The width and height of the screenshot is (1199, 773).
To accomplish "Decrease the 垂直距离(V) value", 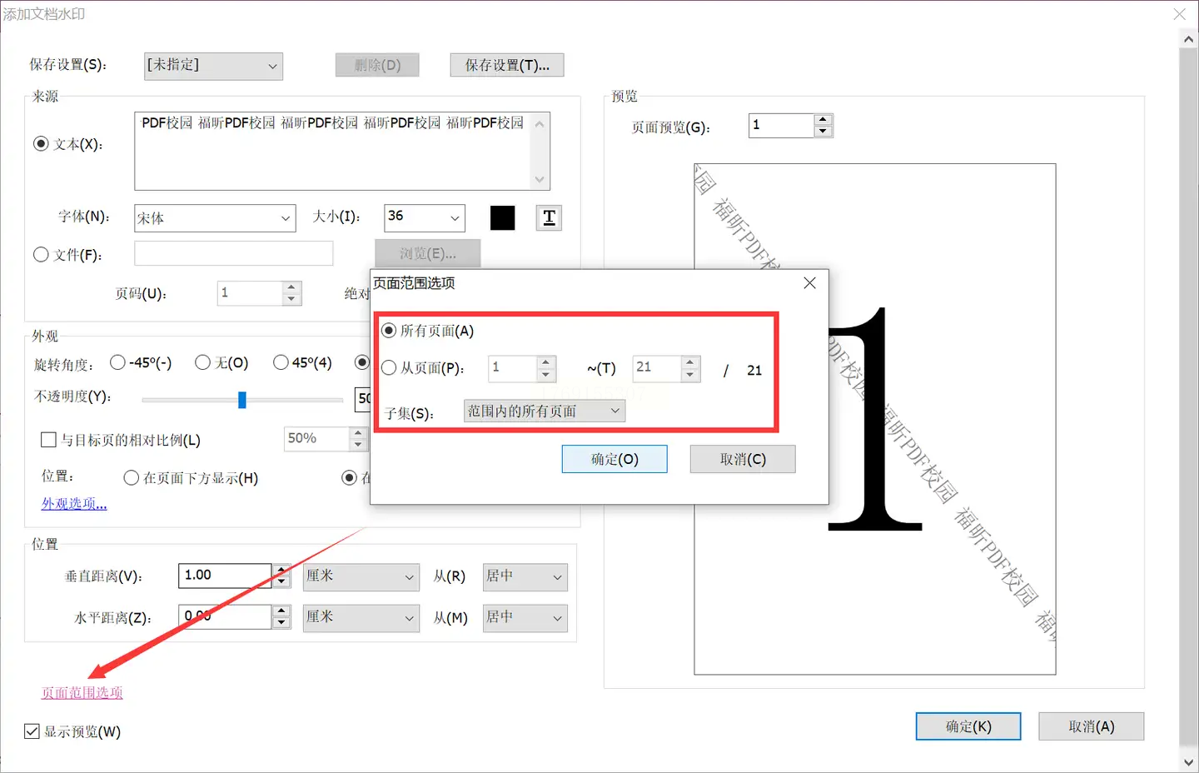I will click(281, 581).
